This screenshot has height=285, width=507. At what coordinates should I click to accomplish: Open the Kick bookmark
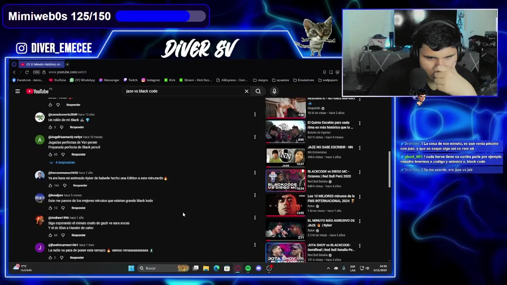pyautogui.click(x=170, y=80)
